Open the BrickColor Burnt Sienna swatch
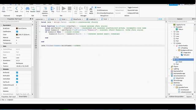Viewport: 196px width, 110px height. 17,28
